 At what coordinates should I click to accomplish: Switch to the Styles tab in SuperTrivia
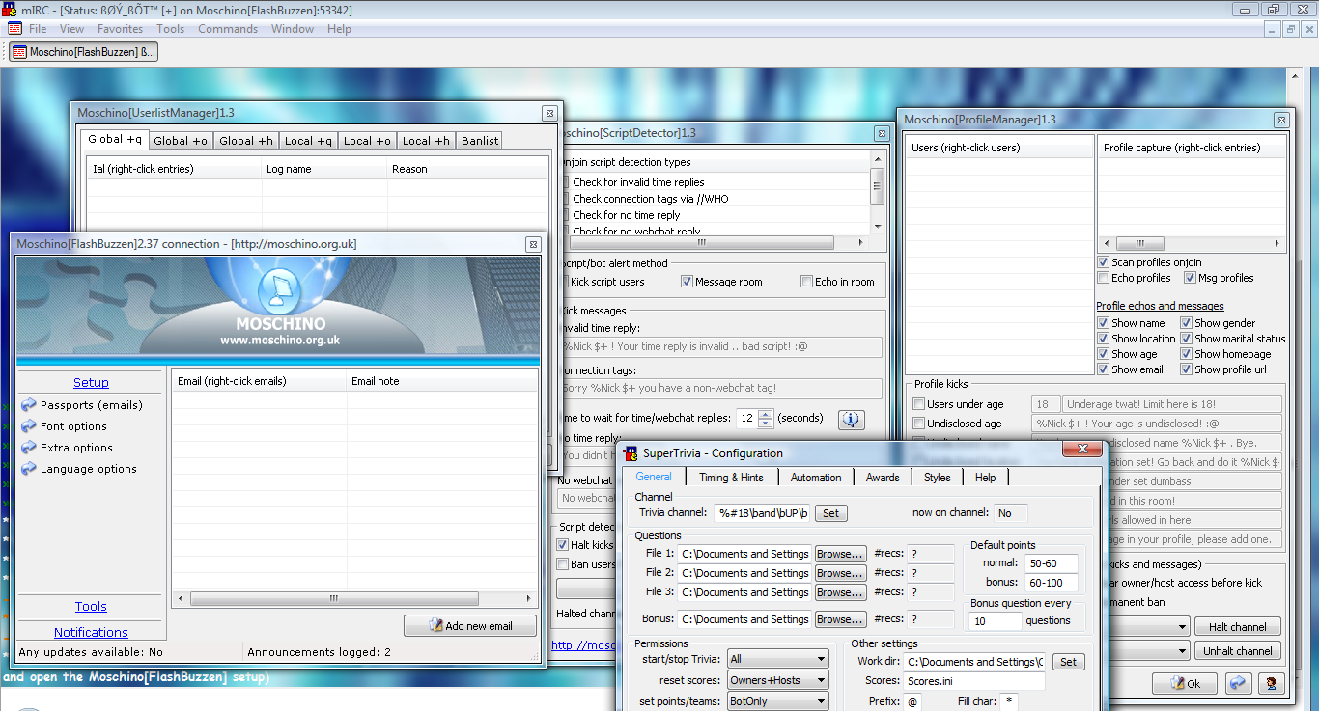[937, 478]
